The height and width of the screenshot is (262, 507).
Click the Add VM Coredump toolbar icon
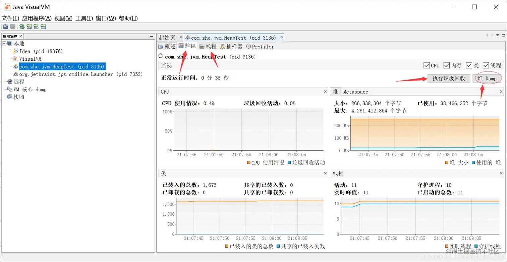click(x=36, y=27)
